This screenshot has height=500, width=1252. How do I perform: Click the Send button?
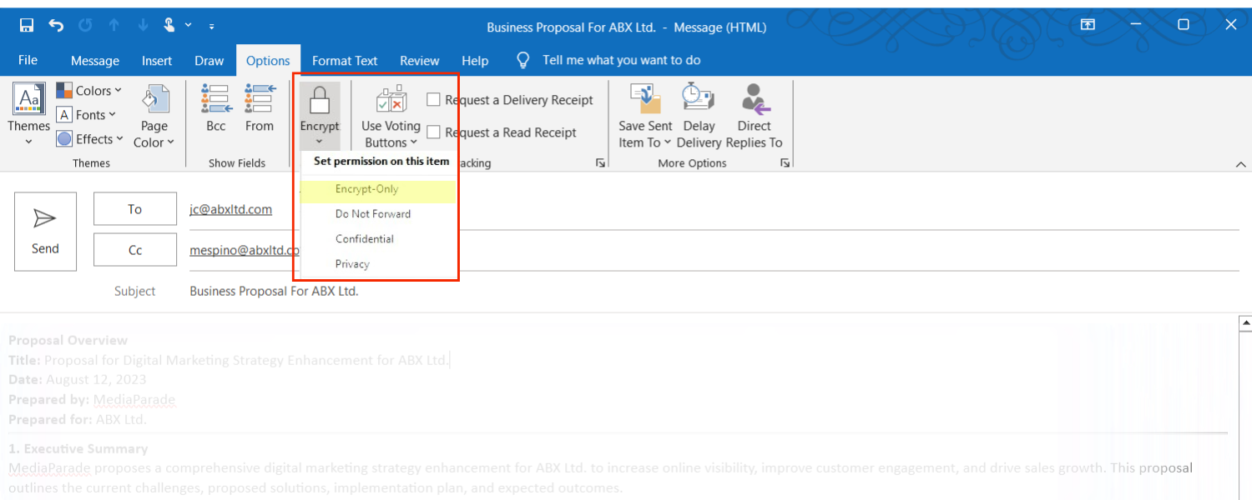tap(45, 232)
